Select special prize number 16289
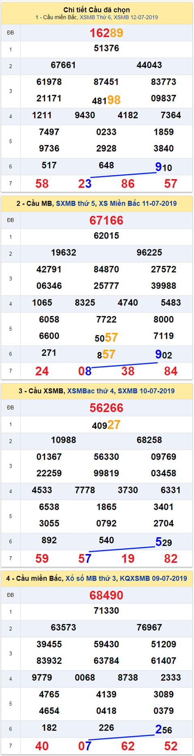Screen dimensions: 194x756 (x=106, y=33)
